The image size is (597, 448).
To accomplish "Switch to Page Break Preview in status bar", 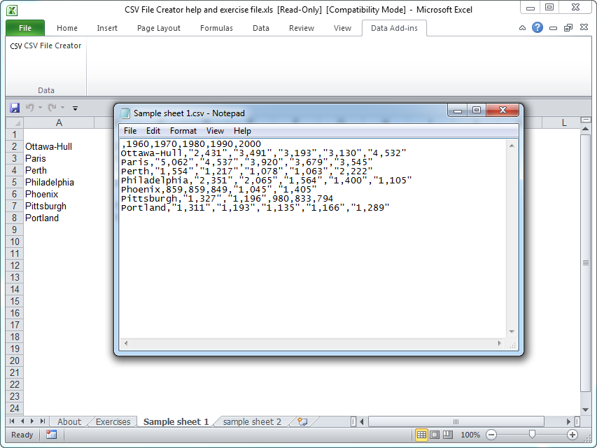I will tap(448, 435).
